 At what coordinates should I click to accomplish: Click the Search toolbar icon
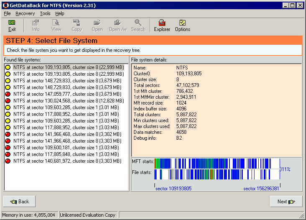[x=138, y=26]
